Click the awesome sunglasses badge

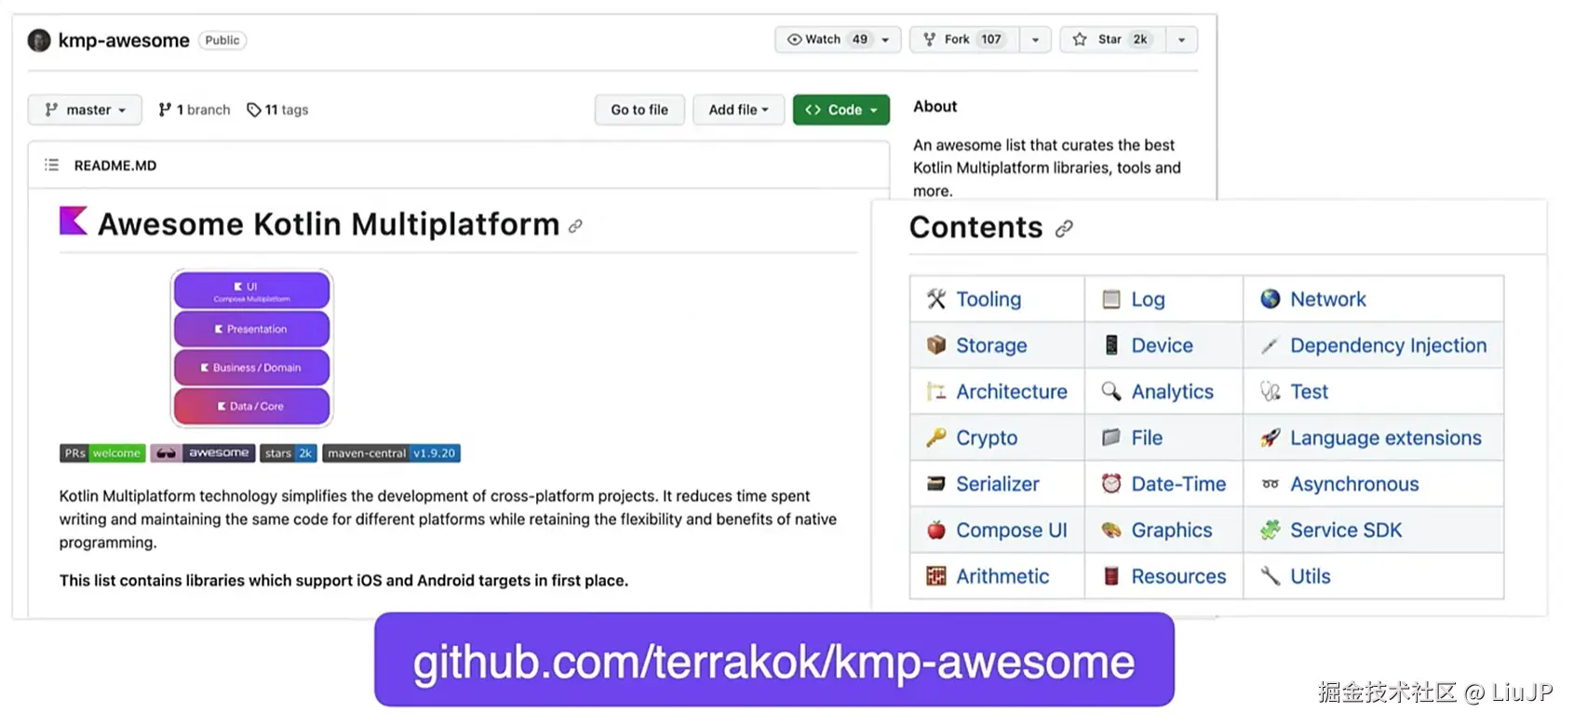202,453
